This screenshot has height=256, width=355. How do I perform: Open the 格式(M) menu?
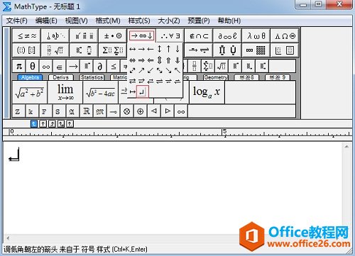pyautogui.click(x=108, y=21)
